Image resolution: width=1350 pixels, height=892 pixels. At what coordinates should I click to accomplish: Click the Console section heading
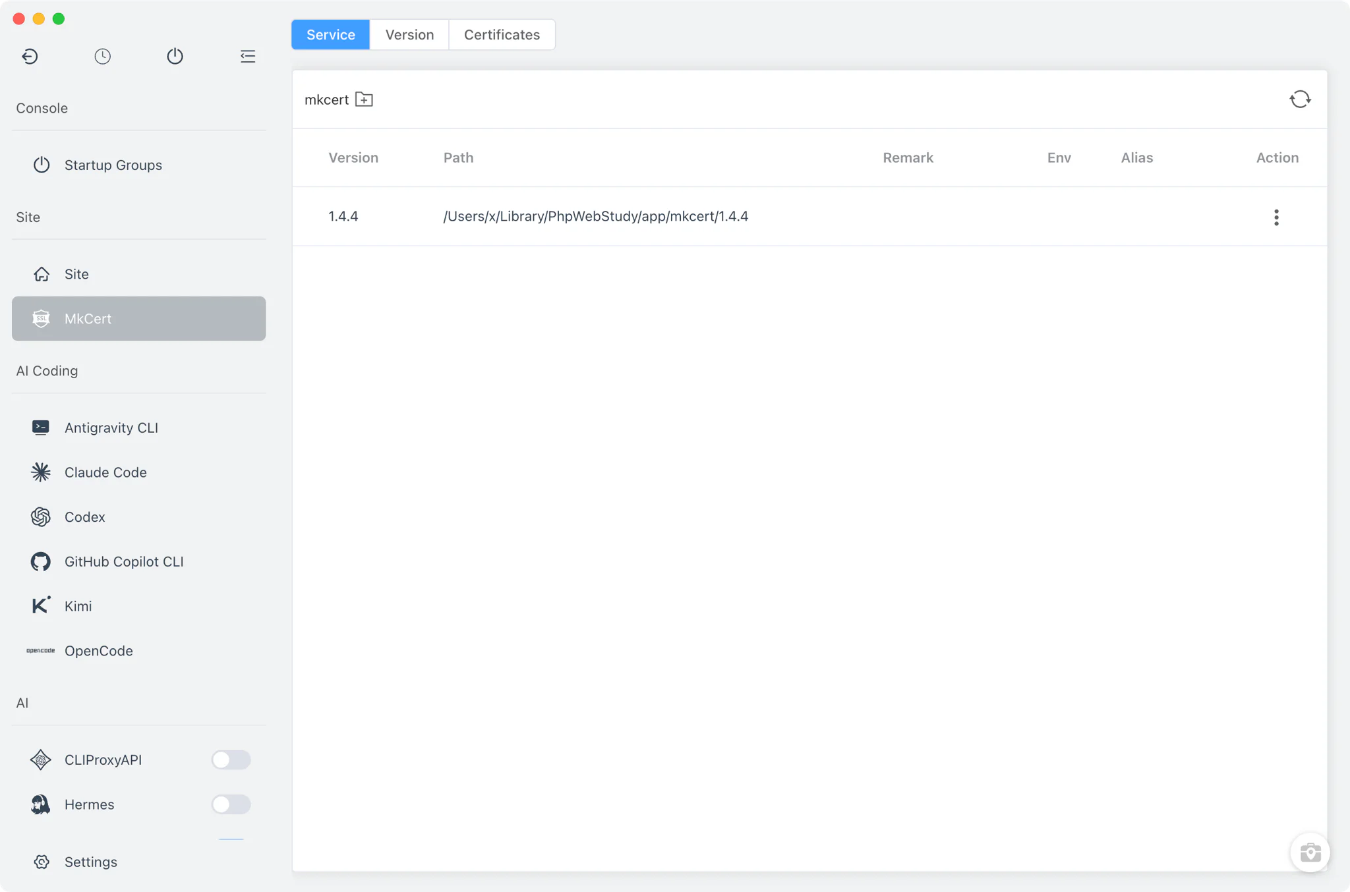click(x=42, y=108)
